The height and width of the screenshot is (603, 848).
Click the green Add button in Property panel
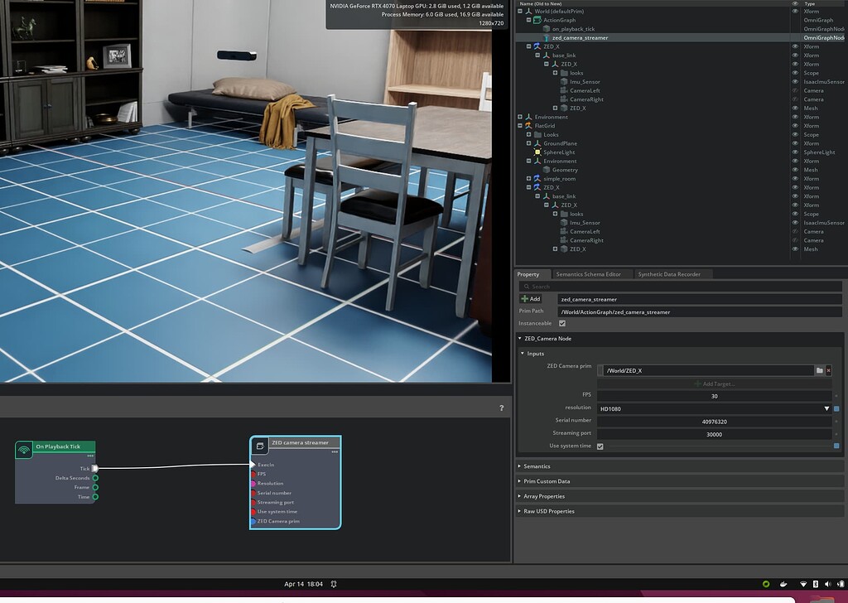[531, 298]
